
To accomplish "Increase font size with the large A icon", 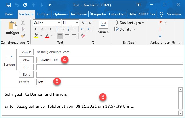I will pyautogui.click(x=83, y=23).
